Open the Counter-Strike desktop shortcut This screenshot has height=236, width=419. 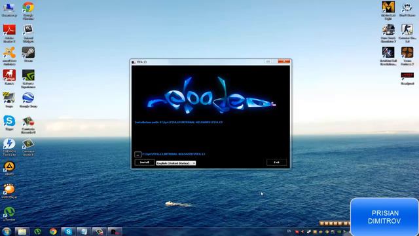[407, 33]
